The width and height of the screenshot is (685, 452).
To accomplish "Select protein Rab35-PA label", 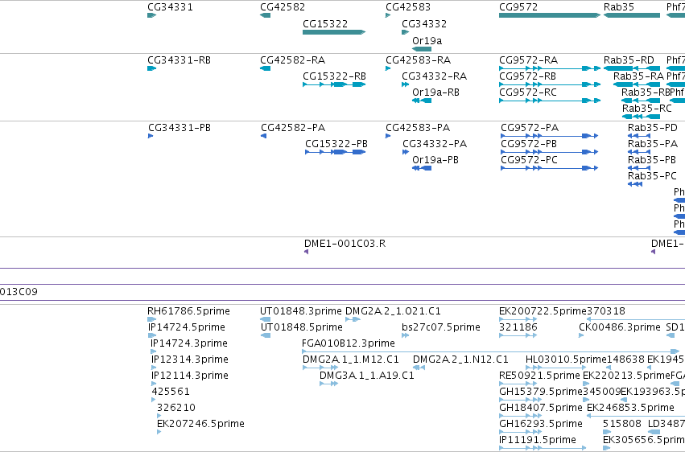I will [x=653, y=144].
